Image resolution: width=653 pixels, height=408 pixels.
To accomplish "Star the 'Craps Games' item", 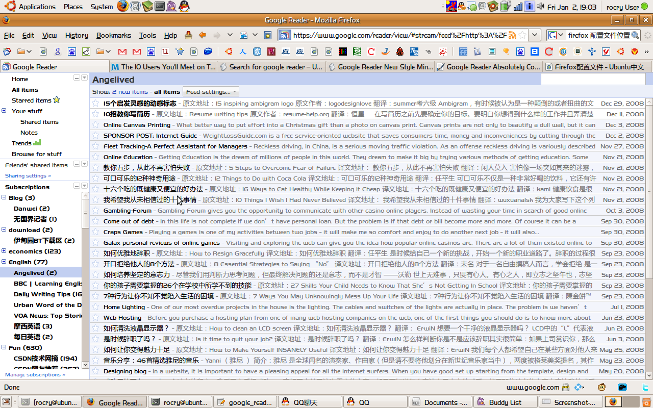I will coord(95,232).
